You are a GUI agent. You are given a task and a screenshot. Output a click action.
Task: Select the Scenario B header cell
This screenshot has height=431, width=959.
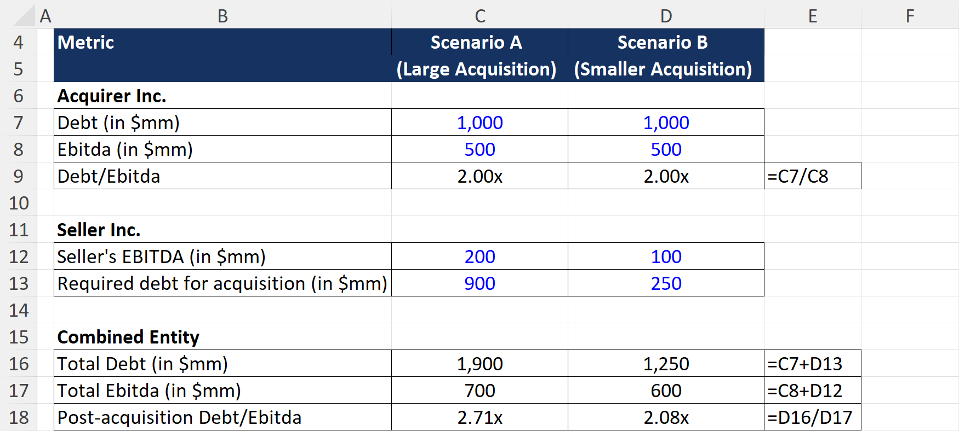click(x=663, y=42)
